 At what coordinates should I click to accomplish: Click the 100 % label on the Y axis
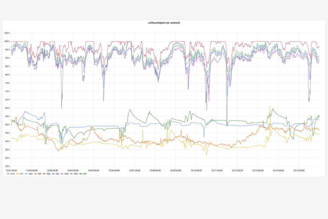(7, 42)
